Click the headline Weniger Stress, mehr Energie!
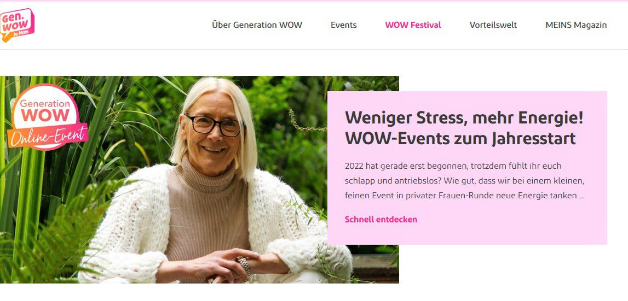This screenshot has height=301, width=628. coord(464,118)
